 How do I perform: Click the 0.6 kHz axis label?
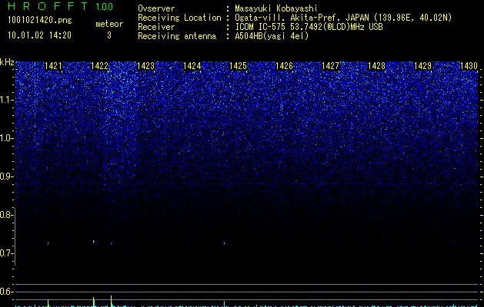(5, 292)
